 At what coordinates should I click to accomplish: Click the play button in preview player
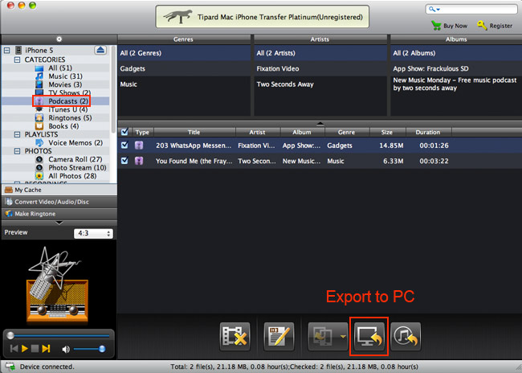click(x=24, y=349)
